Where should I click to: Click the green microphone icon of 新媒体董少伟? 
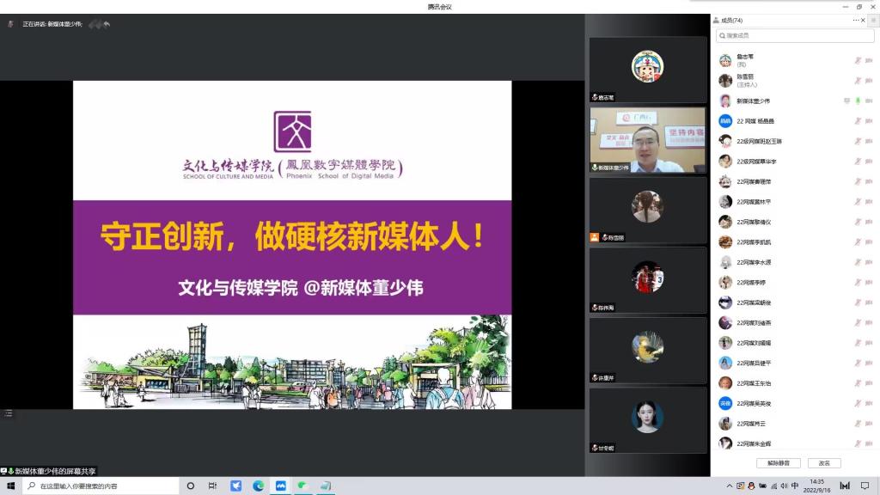(x=858, y=101)
